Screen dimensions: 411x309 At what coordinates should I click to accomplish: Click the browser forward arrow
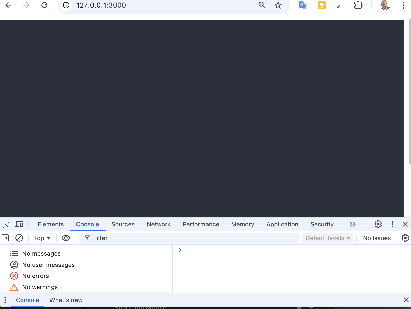click(x=26, y=5)
